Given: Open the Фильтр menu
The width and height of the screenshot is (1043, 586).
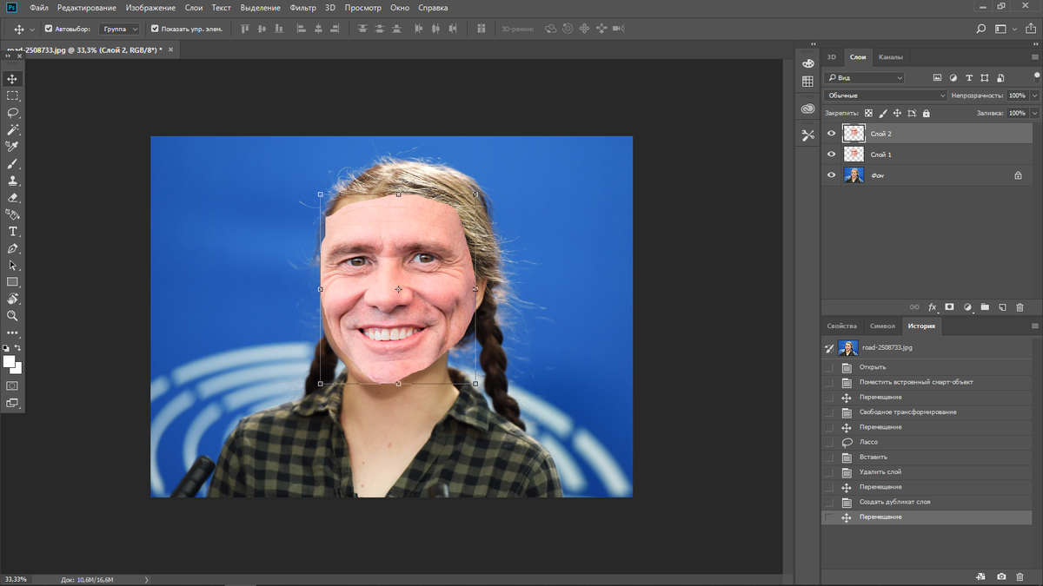Looking at the screenshot, I should coord(303,8).
